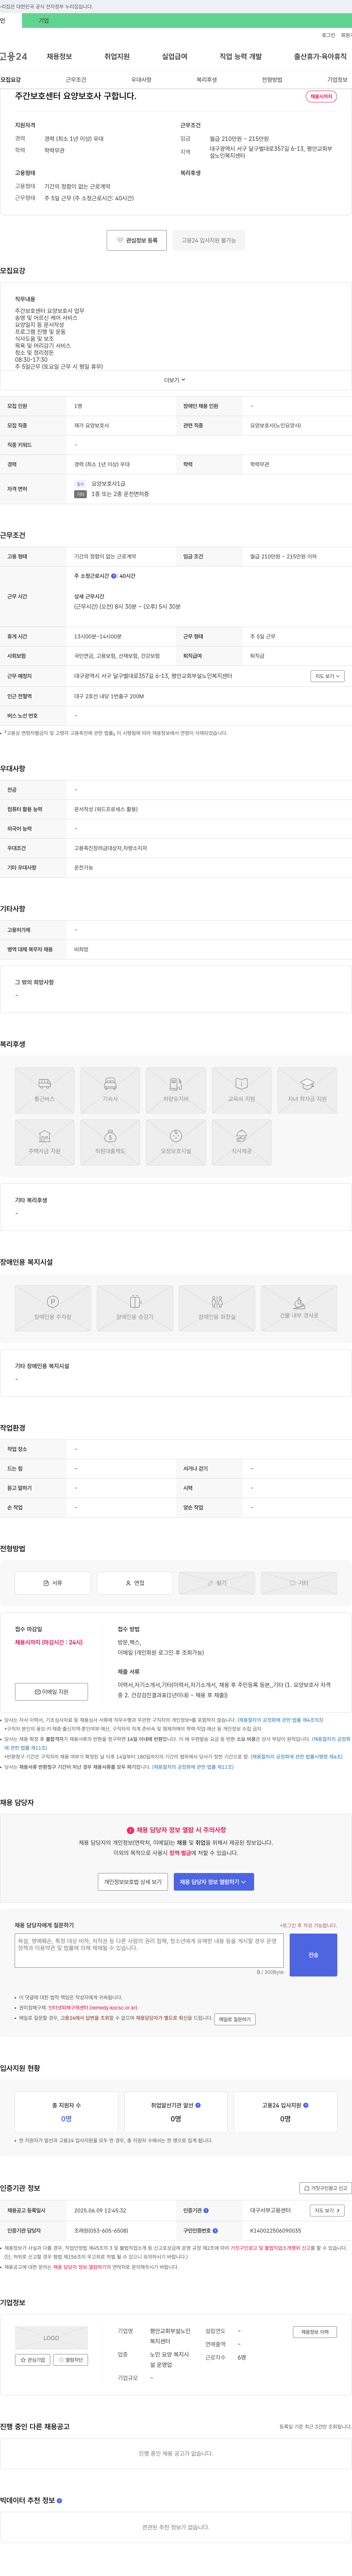The image size is (352, 2576).
Task: Switch to the 전형방법 tab
Action: pos(272,80)
